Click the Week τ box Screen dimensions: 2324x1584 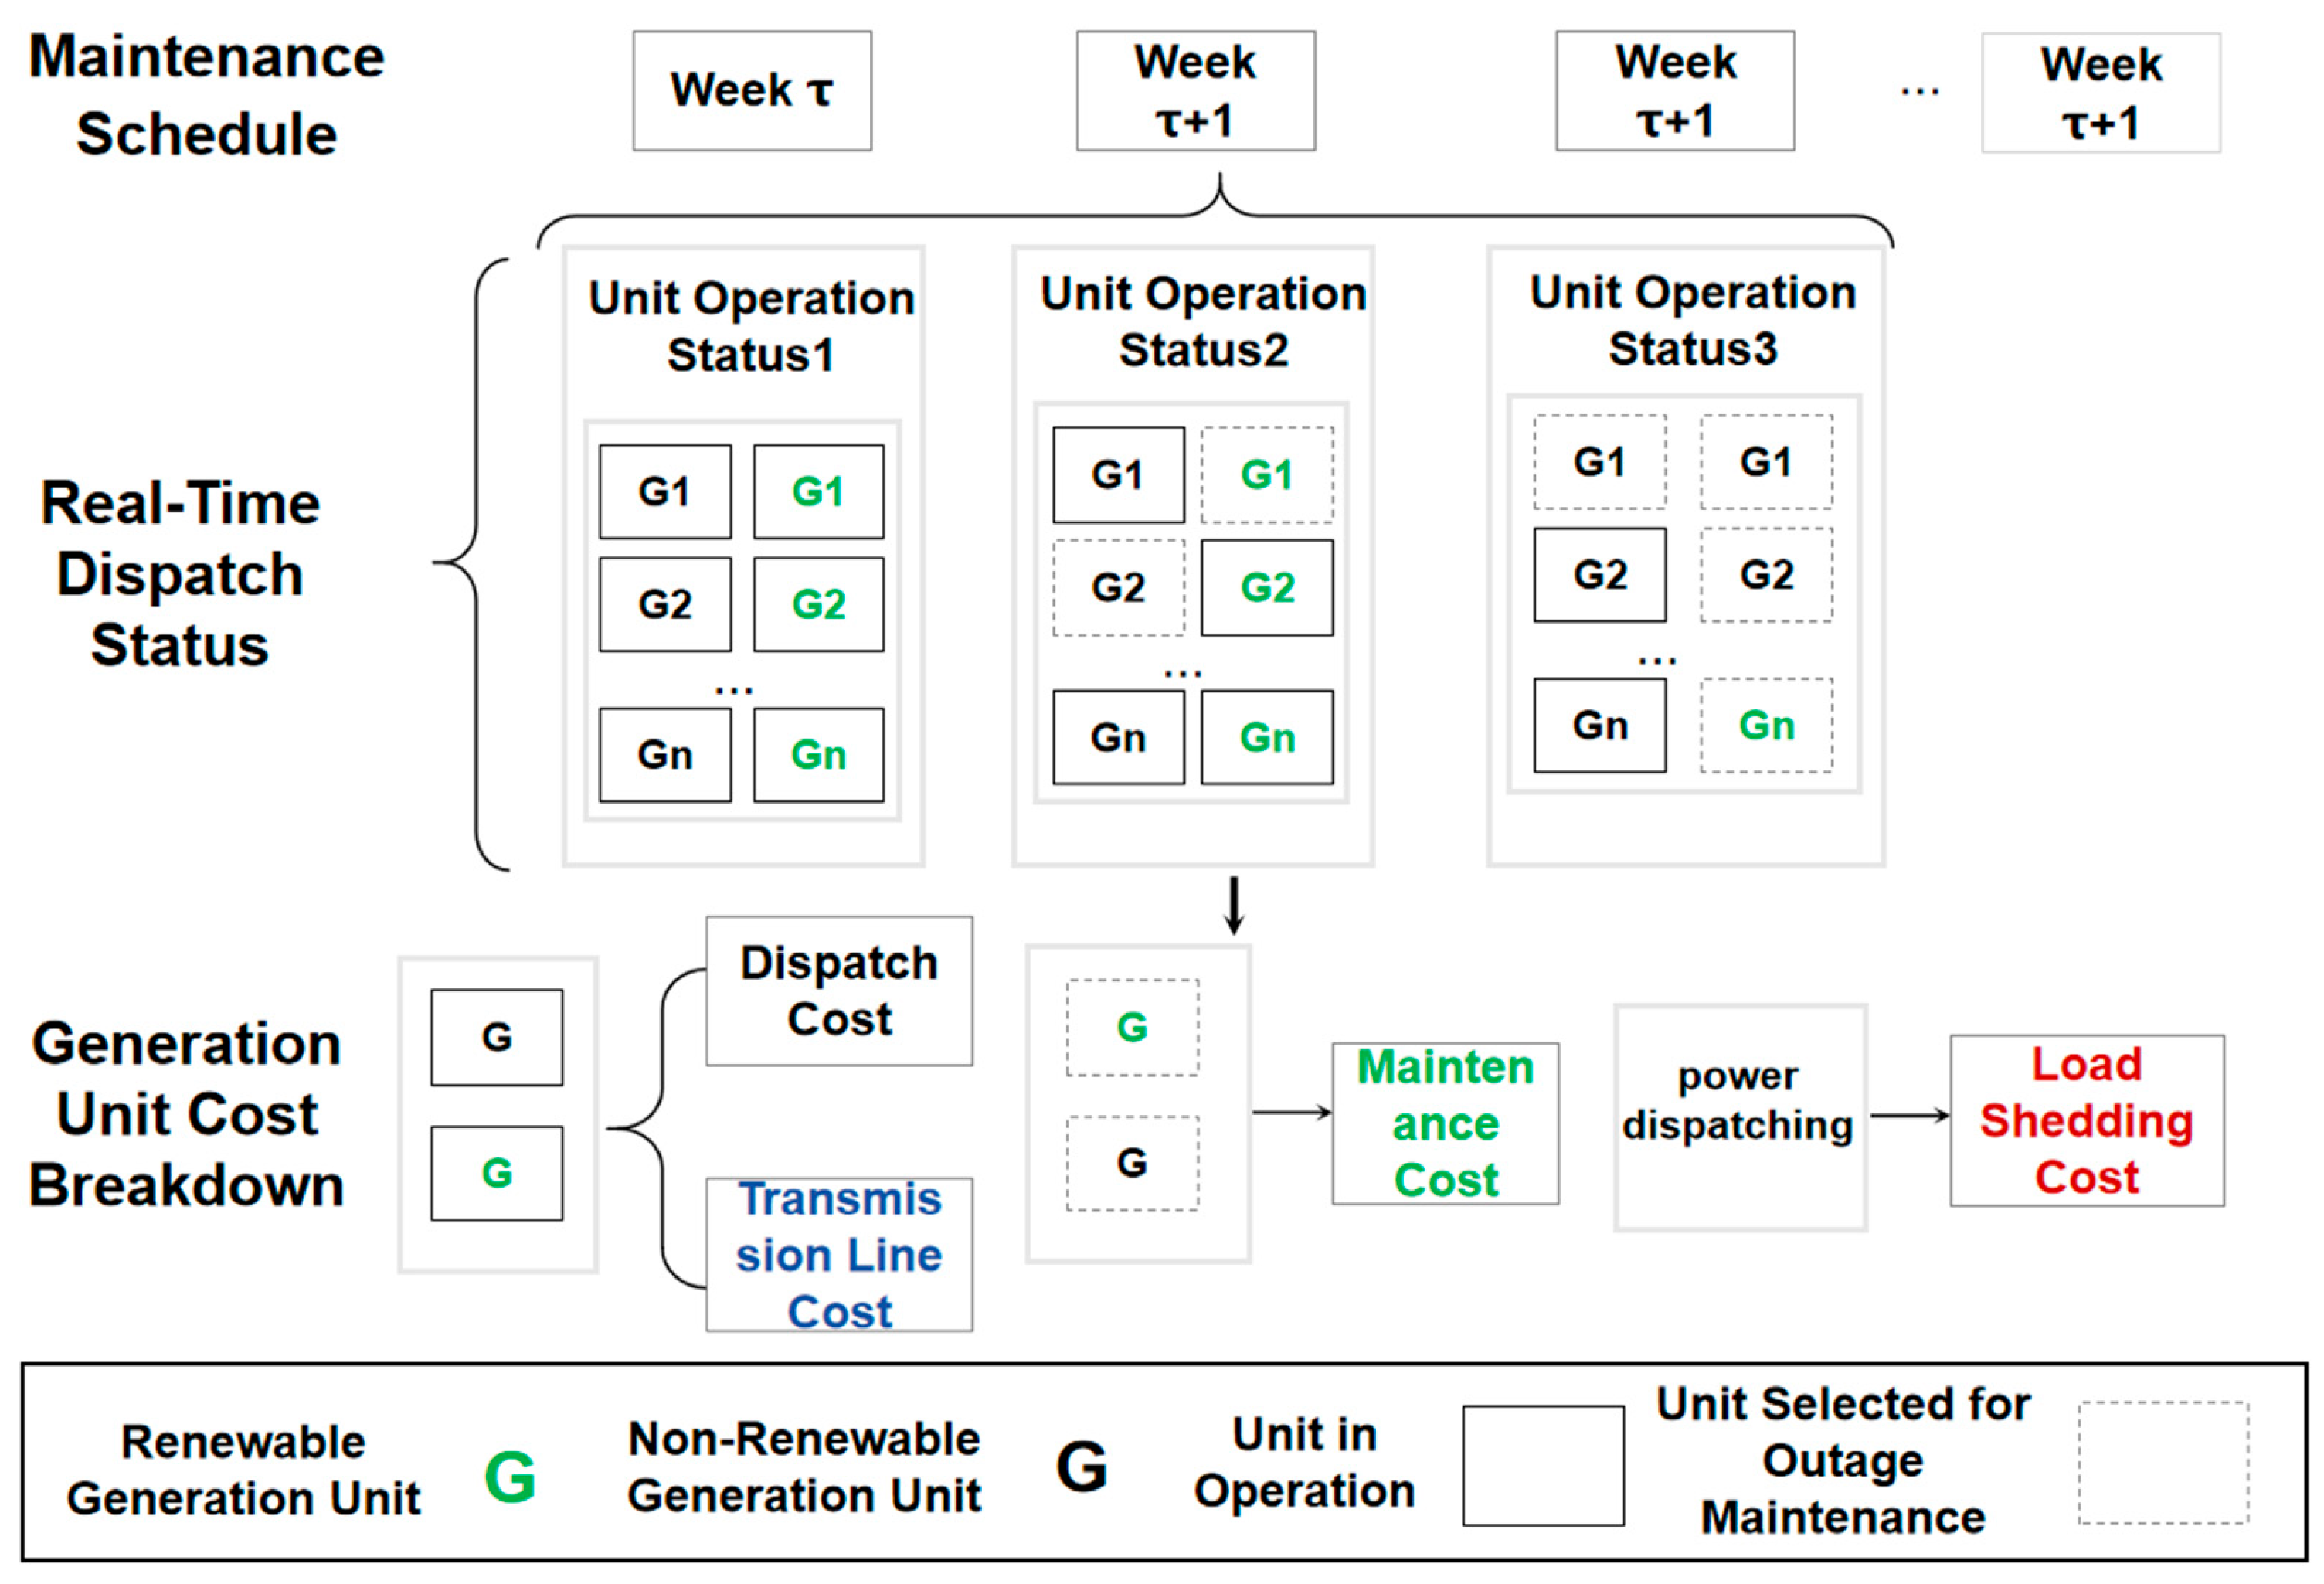point(751,91)
